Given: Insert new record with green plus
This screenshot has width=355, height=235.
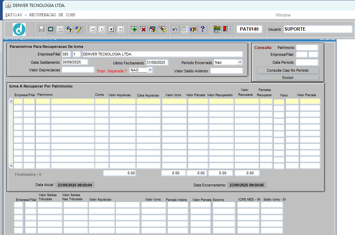Looking at the screenshot, I should (x=134, y=29).
